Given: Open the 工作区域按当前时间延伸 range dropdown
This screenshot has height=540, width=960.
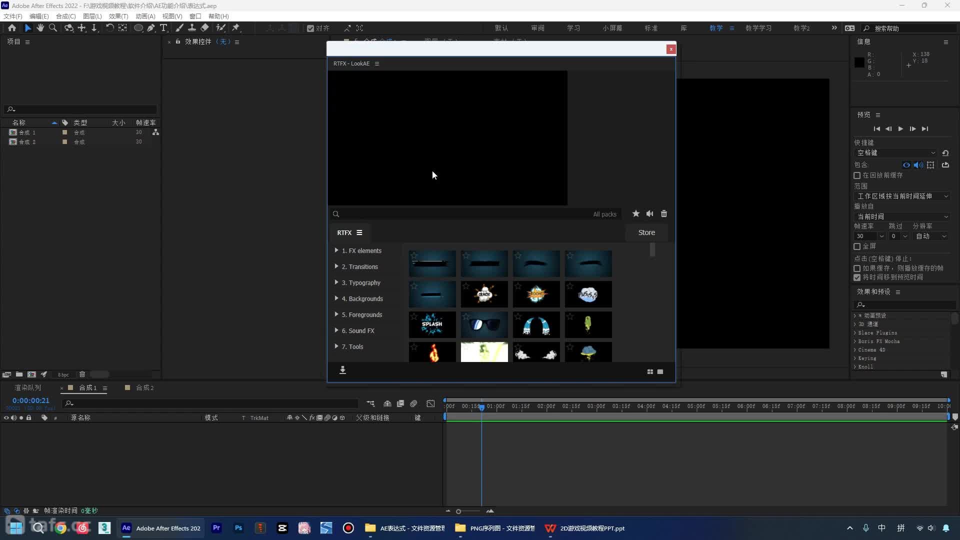Looking at the screenshot, I should click(x=902, y=196).
